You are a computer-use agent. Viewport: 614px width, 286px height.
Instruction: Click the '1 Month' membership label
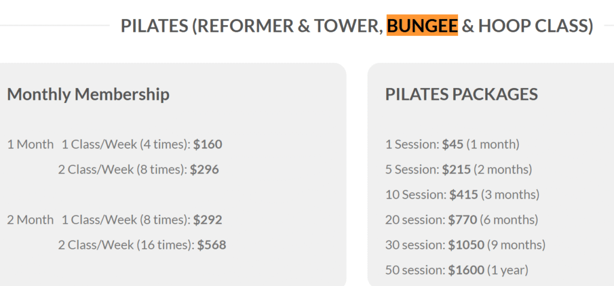[30, 145]
